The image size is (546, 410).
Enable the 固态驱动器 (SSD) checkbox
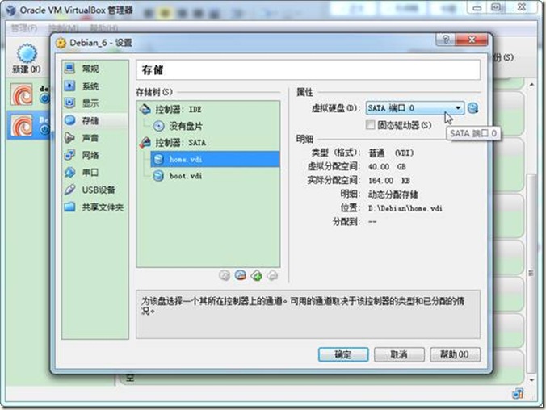click(x=370, y=125)
